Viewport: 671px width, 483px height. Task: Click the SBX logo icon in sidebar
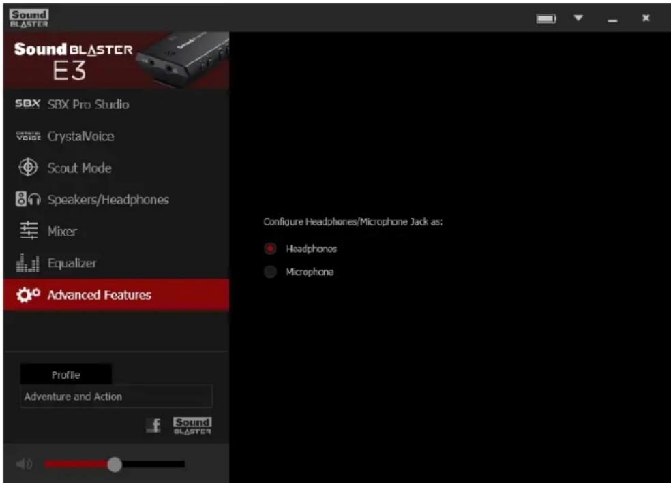pyautogui.click(x=28, y=104)
